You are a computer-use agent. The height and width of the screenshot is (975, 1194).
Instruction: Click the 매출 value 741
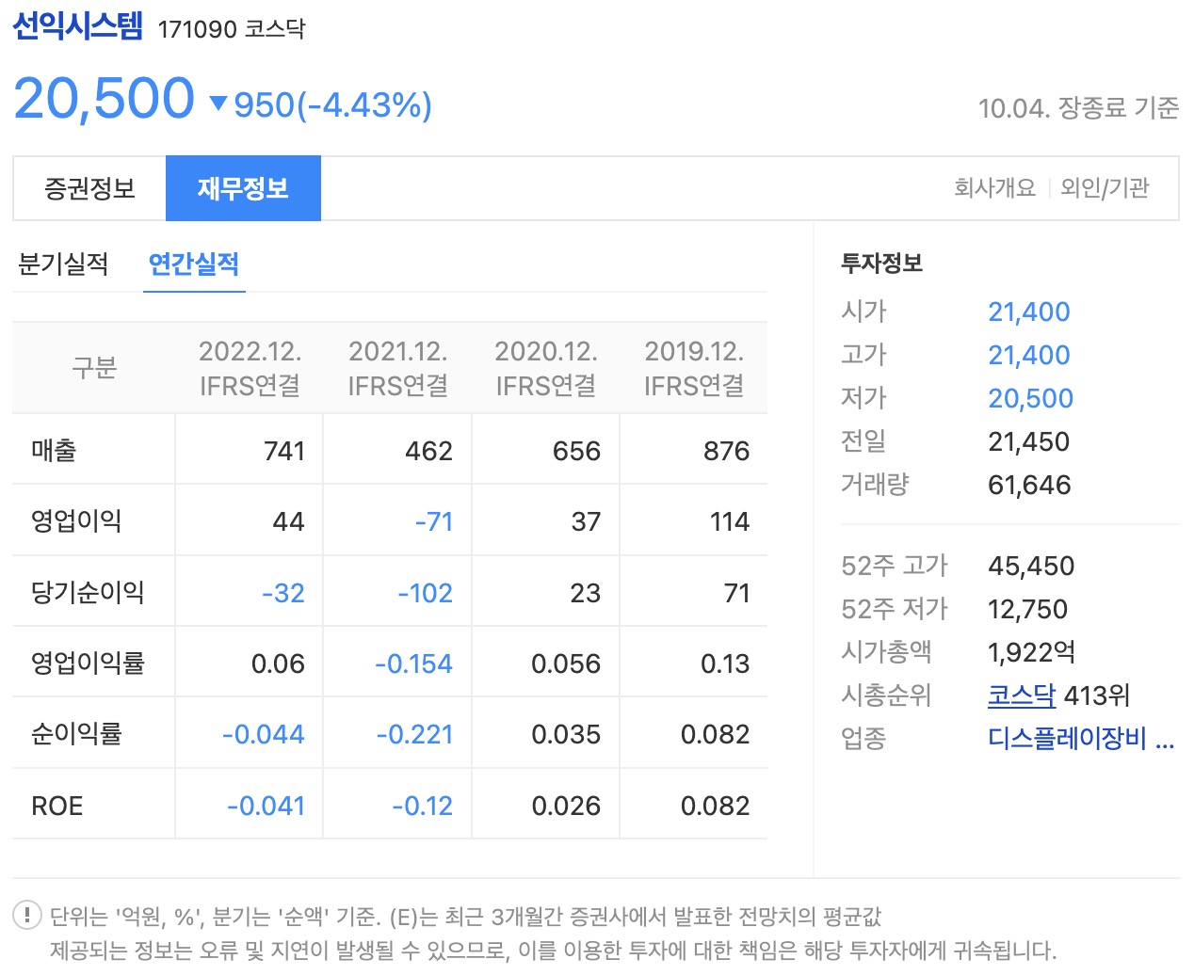point(284,451)
